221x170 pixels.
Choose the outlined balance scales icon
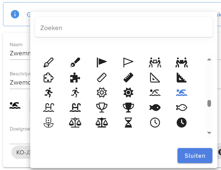click(75, 122)
